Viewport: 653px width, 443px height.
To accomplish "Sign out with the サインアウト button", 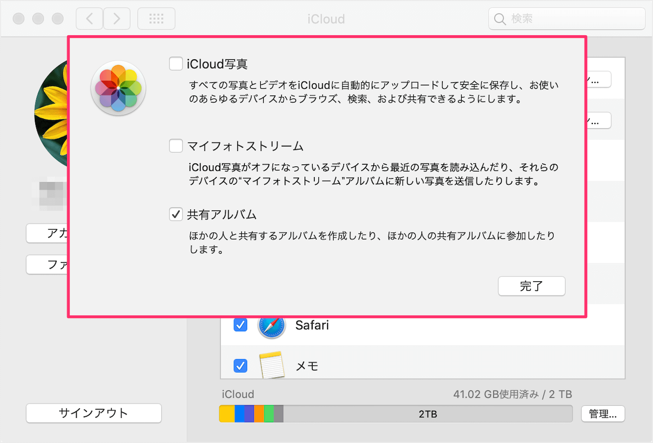I will [x=94, y=413].
